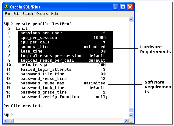Click the 'Profile created.' message
Viewport: 174px width, 126px height.
tap(23, 106)
